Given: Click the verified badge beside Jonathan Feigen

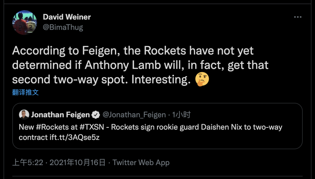Looking at the screenshot, I should click(96, 115).
